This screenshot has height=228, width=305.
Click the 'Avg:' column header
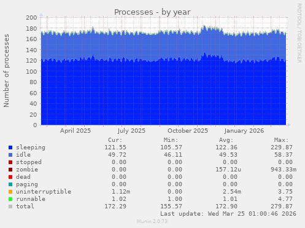click(x=226, y=140)
